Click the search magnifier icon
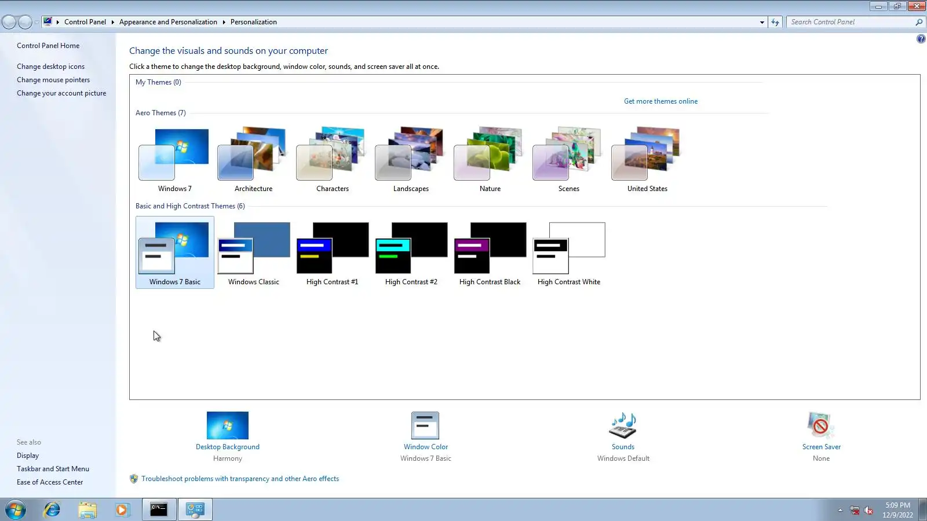This screenshot has width=927, height=521. [918, 22]
